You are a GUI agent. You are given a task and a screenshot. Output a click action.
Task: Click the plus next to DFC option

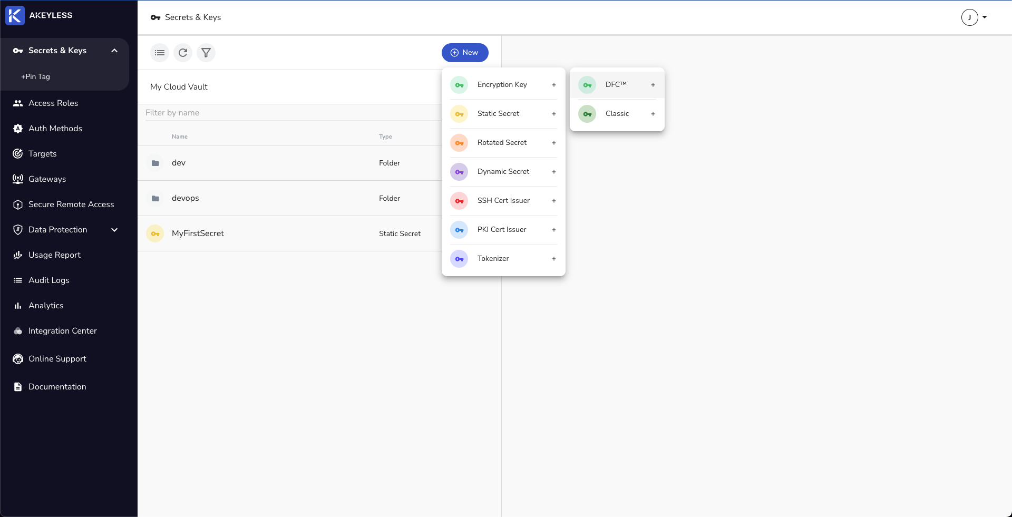point(653,85)
